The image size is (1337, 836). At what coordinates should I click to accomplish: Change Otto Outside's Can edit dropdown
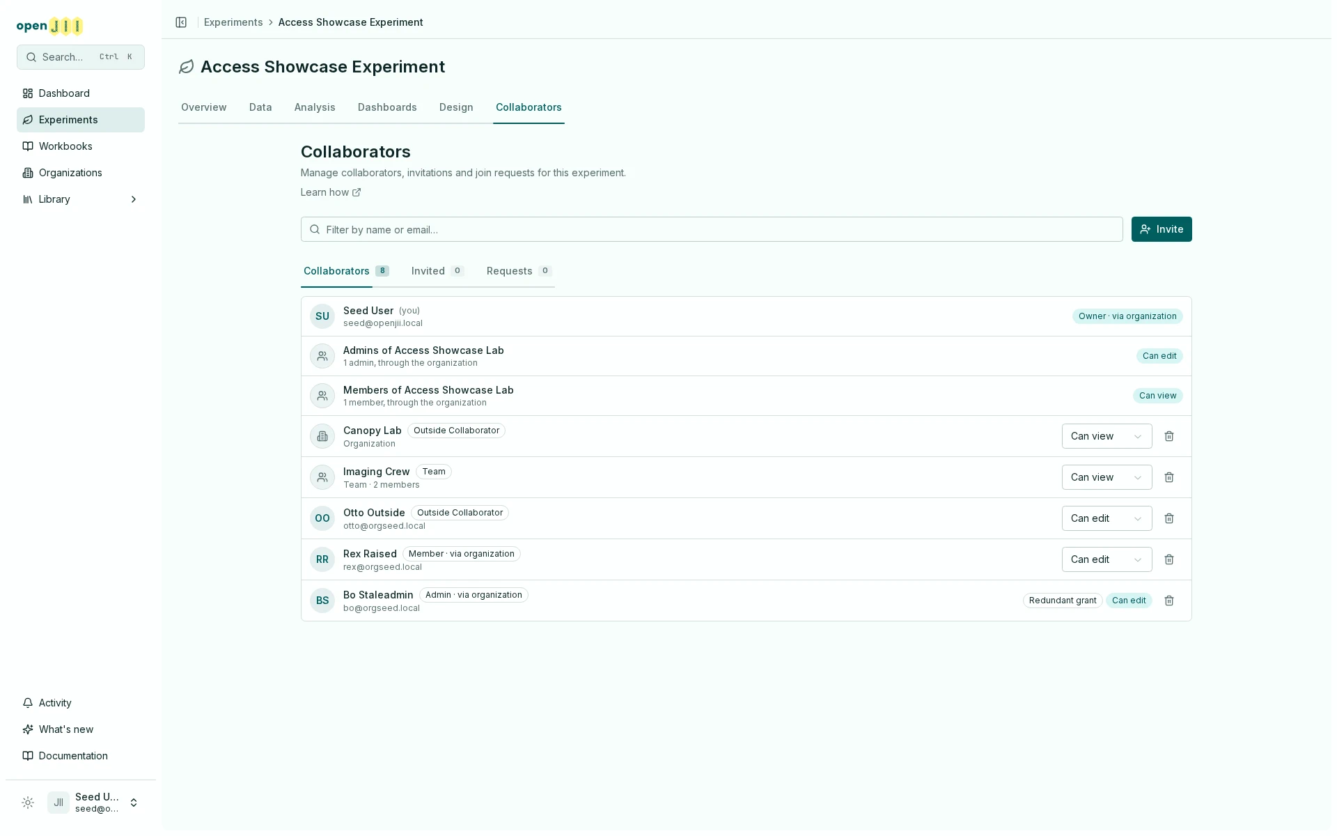click(x=1107, y=518)
